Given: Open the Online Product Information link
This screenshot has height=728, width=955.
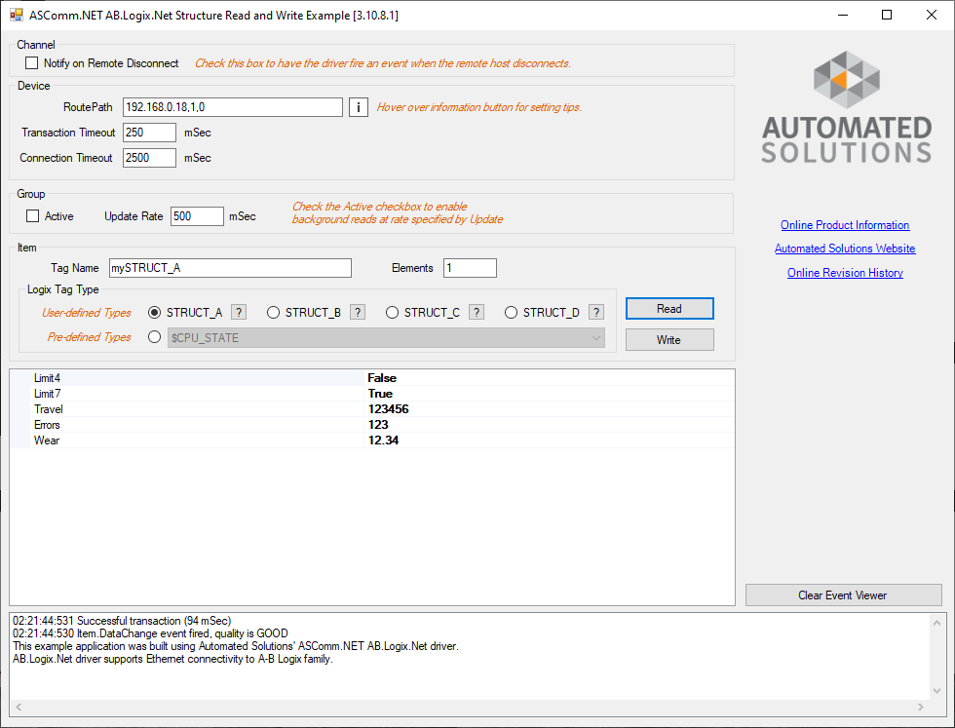Looking at the screenshot, I should [844, 225].
